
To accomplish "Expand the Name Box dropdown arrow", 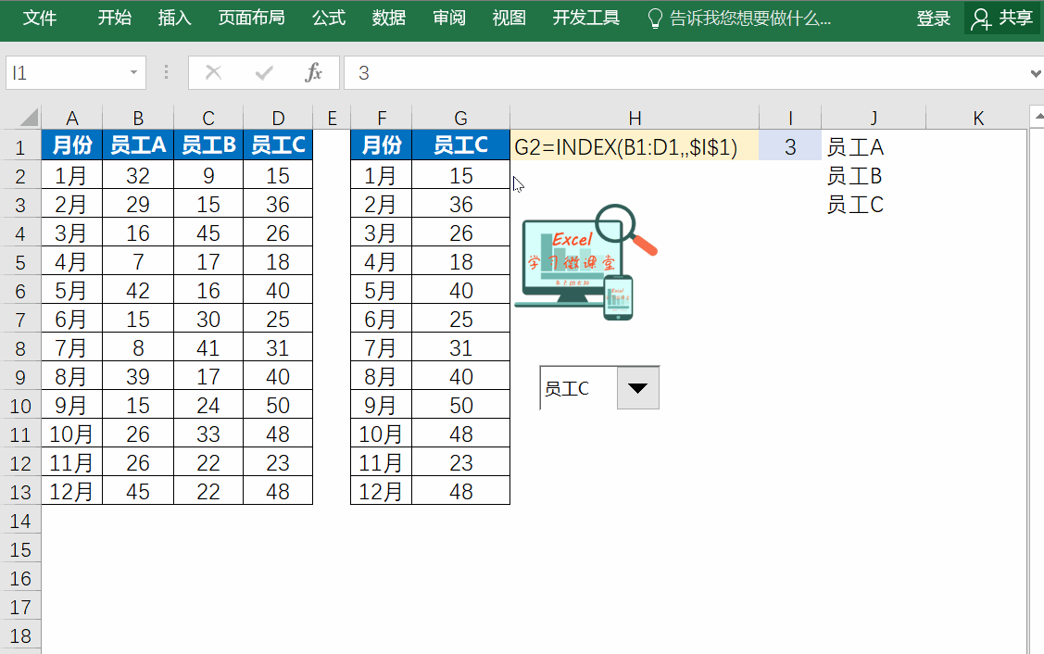I will click(133, 72).
